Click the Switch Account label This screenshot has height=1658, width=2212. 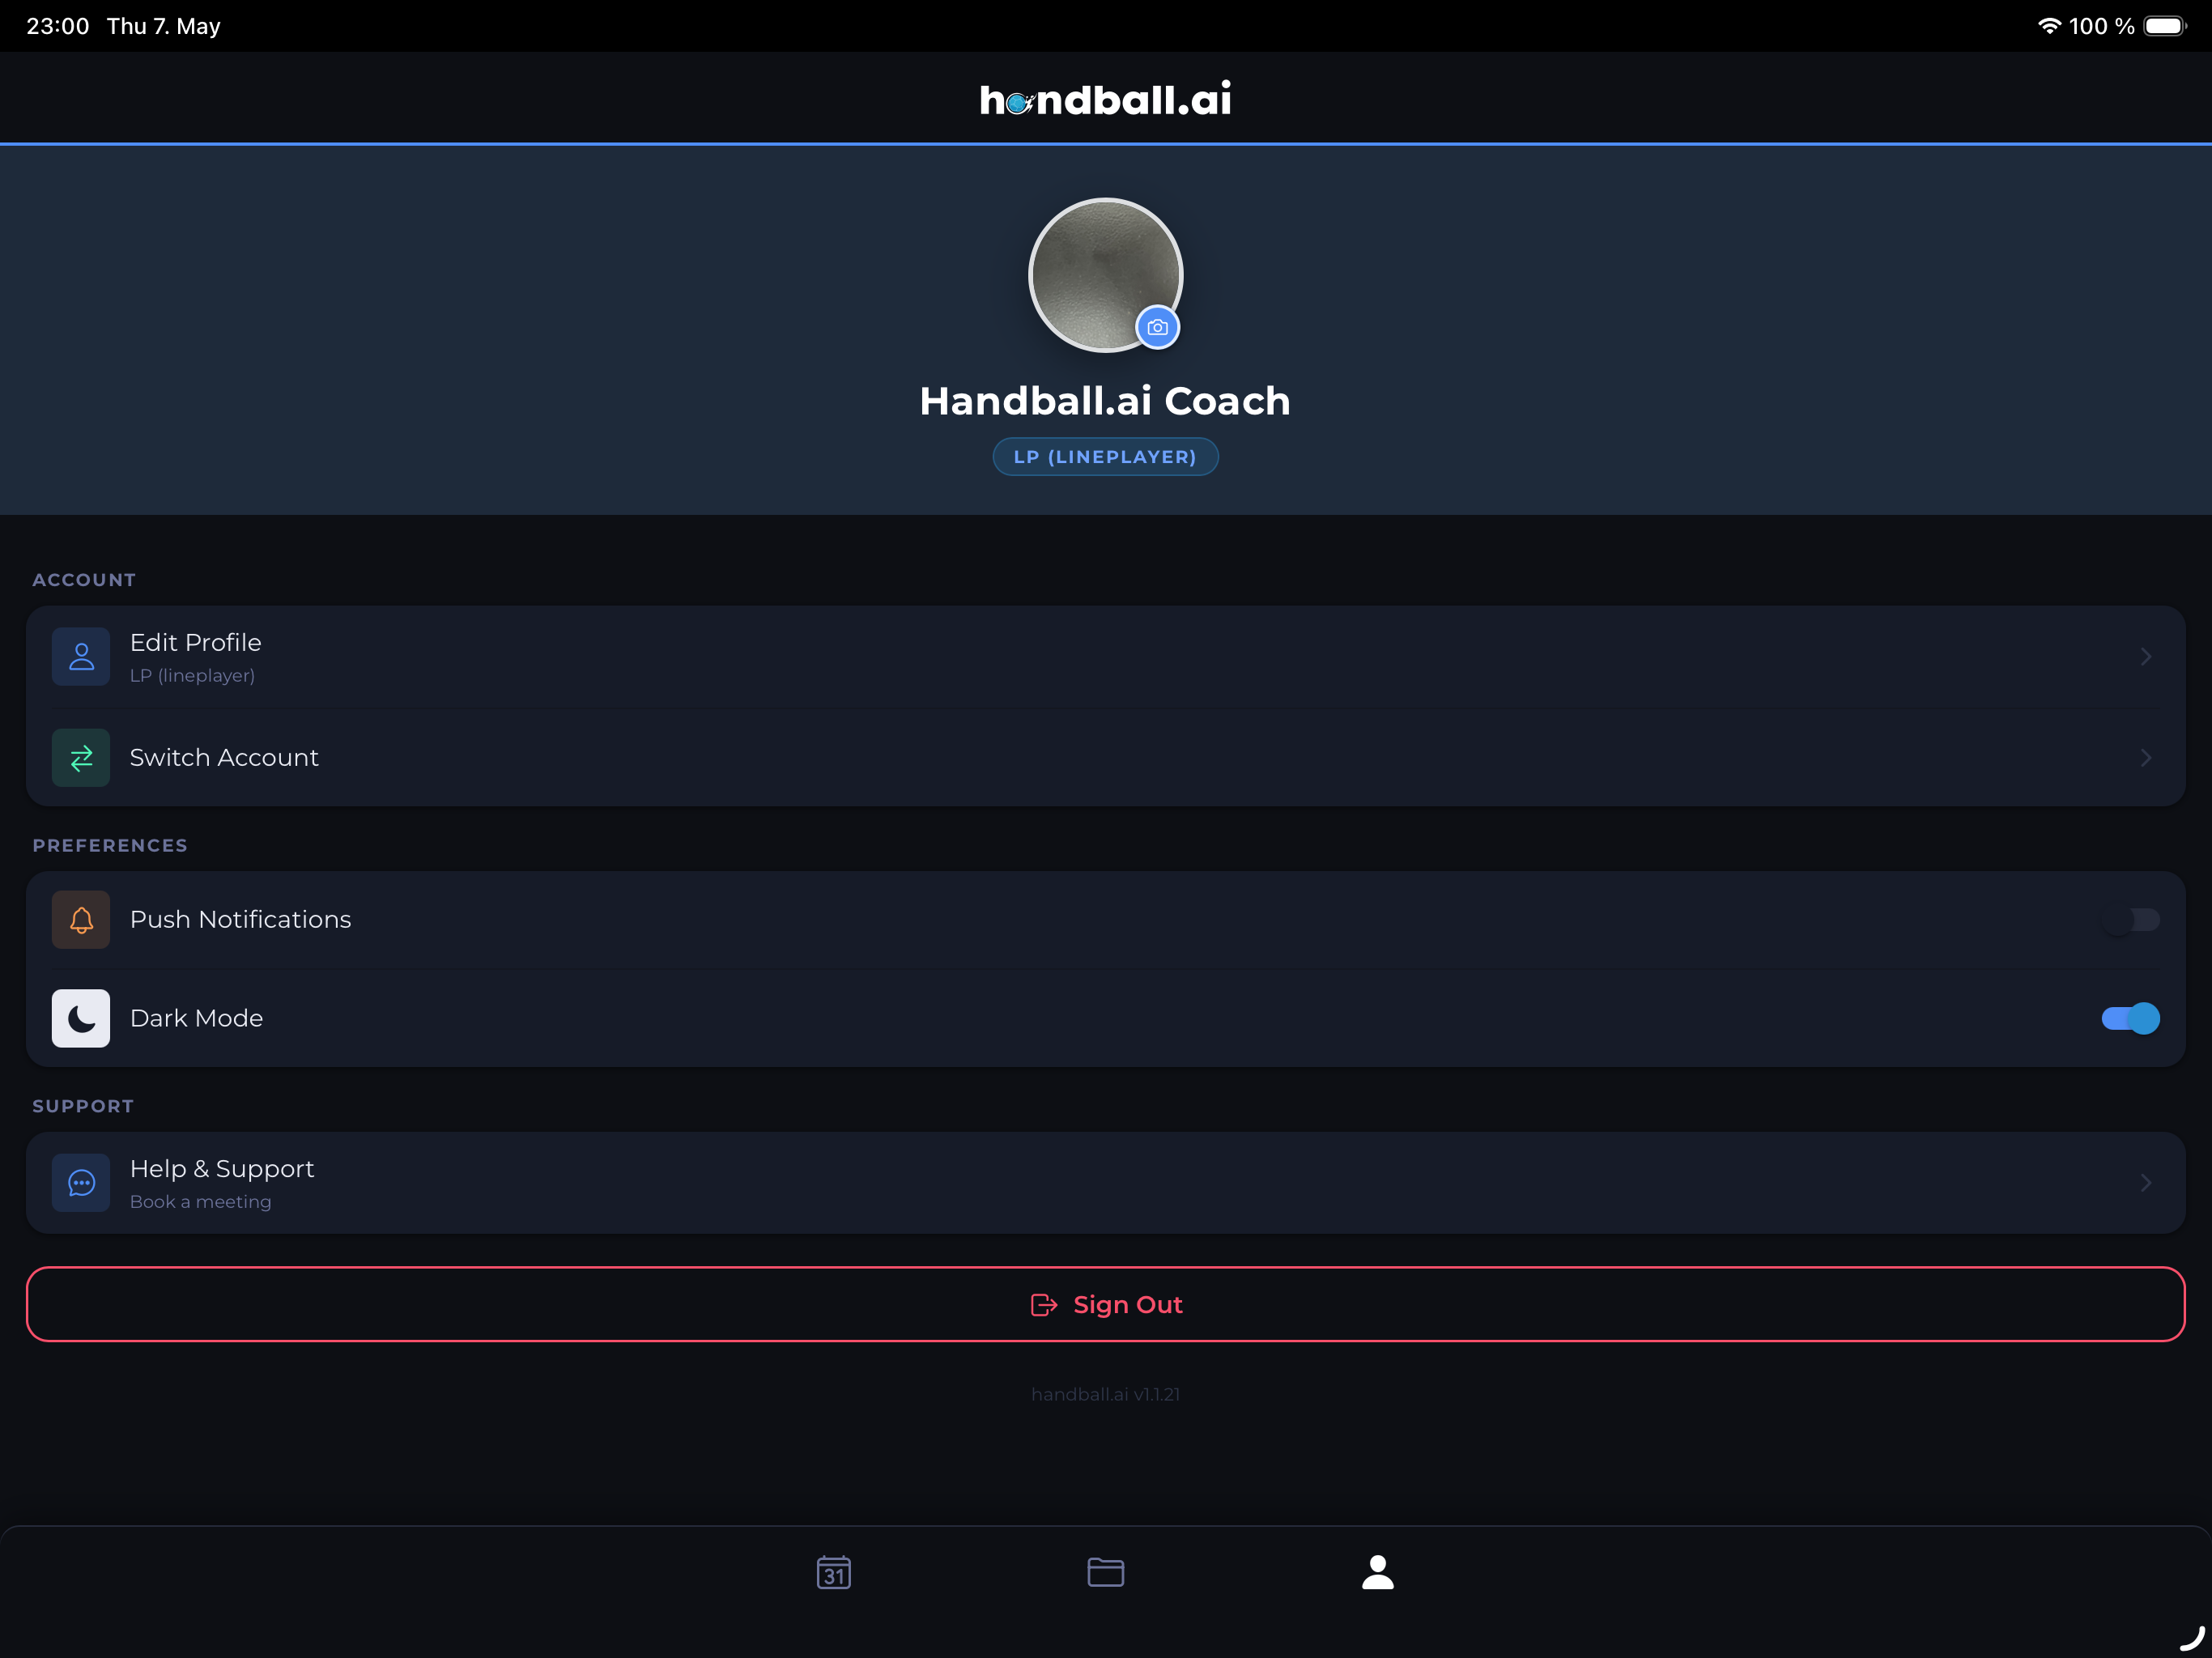pyautogui.click(x=224, y=758)
